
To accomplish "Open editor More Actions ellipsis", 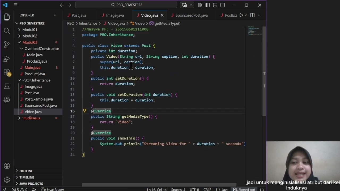I will [260, 15].
